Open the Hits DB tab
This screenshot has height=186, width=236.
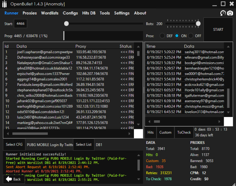(89, 13)
